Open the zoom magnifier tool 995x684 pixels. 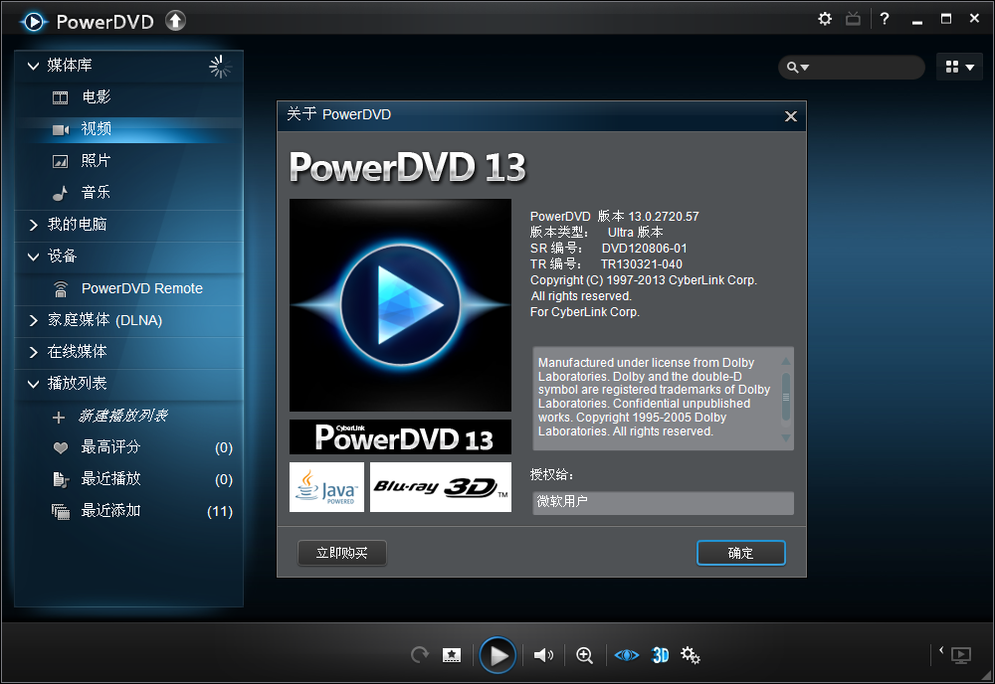[x=584, y=654]
